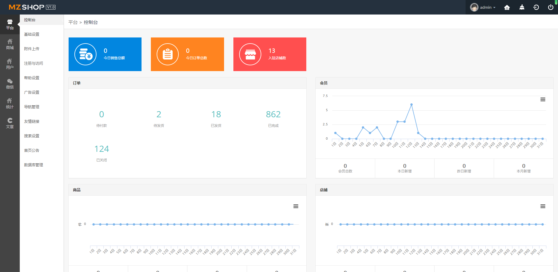Viewport: 558px width, 272px height.
Task: Click the 平台 breadcrumb link
Action: [73, 22]
